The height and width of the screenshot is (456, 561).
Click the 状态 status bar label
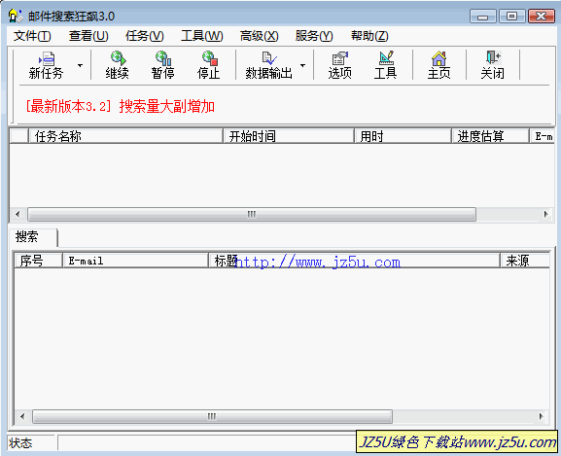coord(20,443)
